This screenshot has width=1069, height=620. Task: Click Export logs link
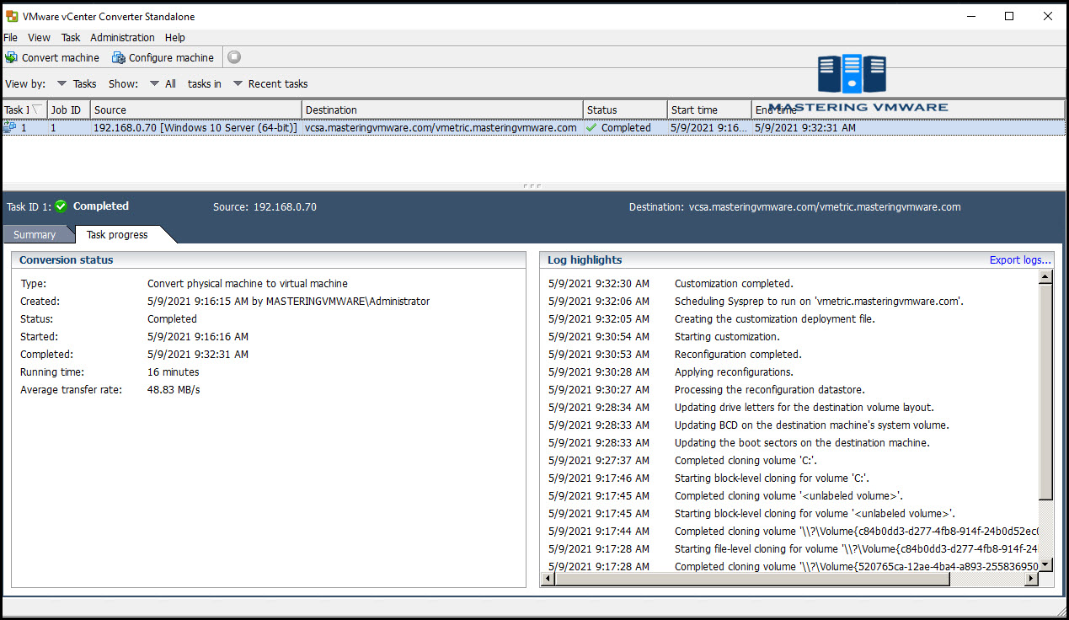tap(1020, 259)
